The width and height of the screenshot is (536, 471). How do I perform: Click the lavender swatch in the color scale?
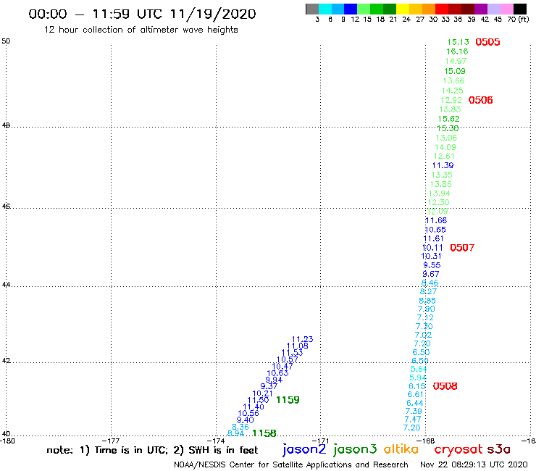(493, 9)
